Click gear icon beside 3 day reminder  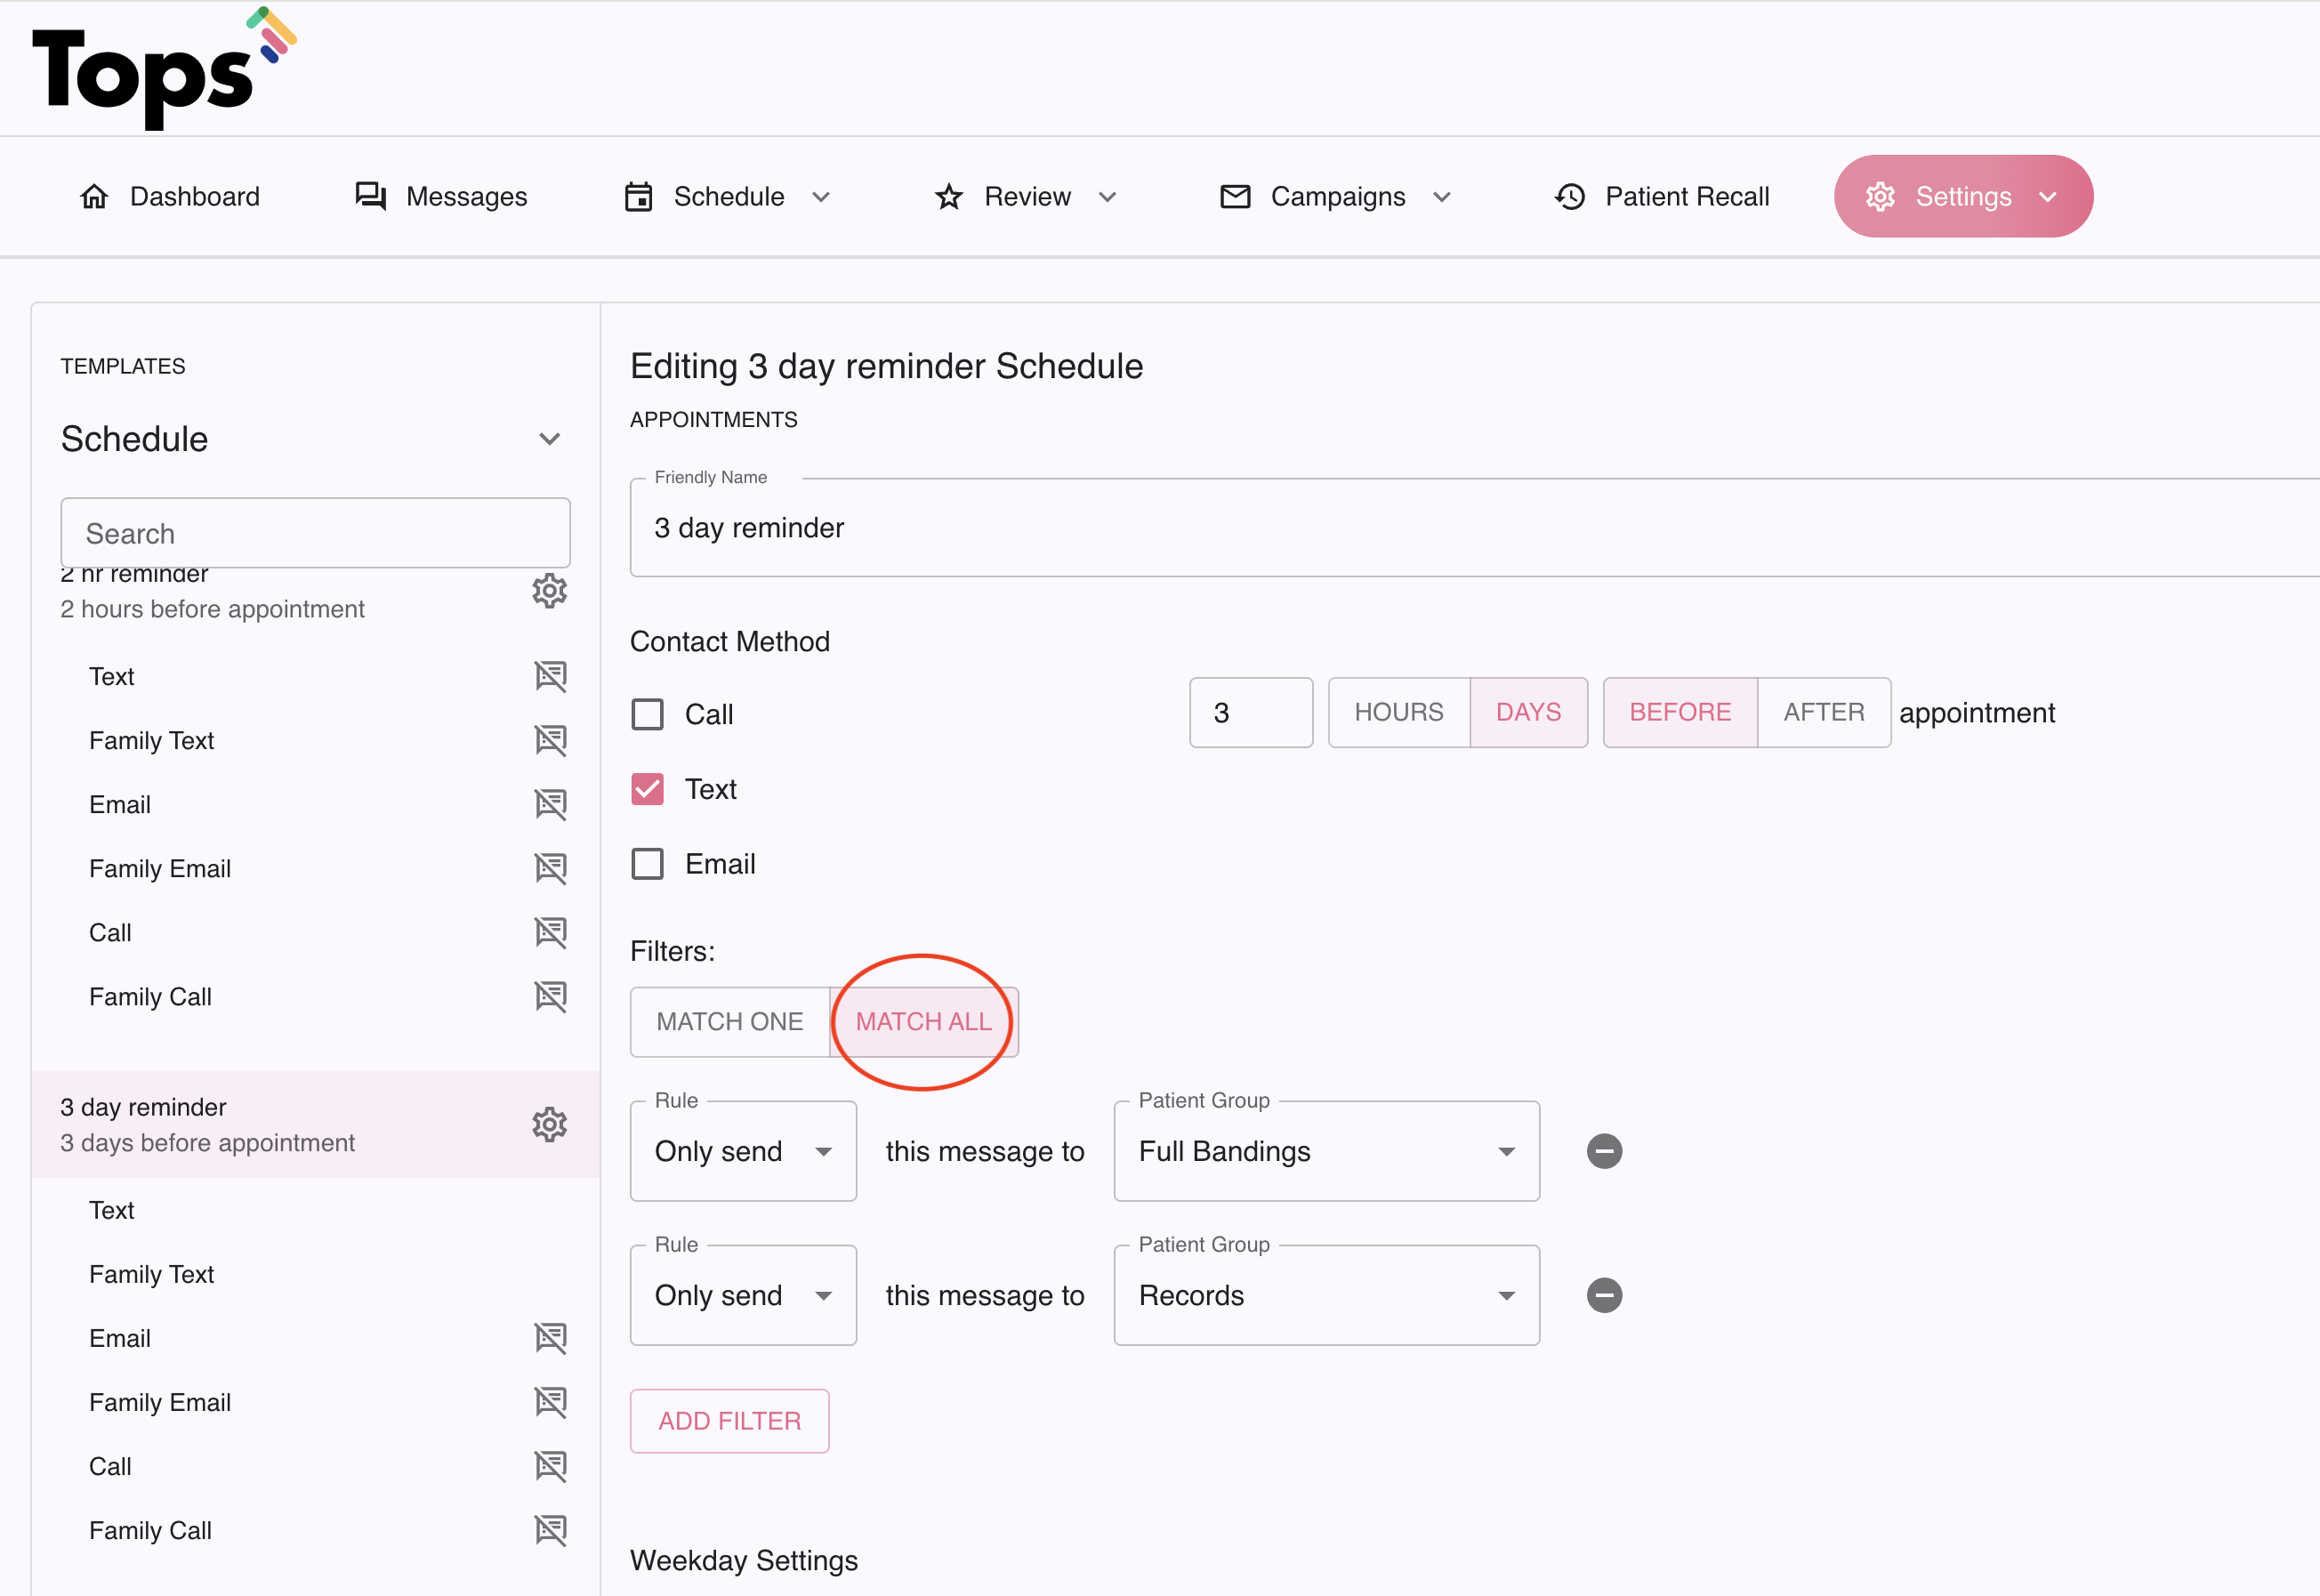point(549,1125)
